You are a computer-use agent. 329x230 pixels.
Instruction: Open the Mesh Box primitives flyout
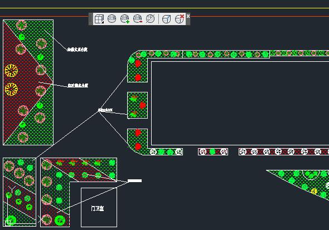[x=99, y=19]
